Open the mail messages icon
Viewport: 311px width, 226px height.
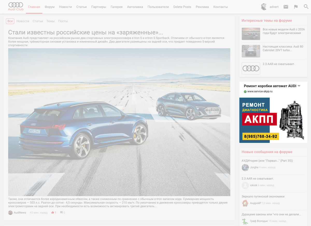(x=286, y=7)
